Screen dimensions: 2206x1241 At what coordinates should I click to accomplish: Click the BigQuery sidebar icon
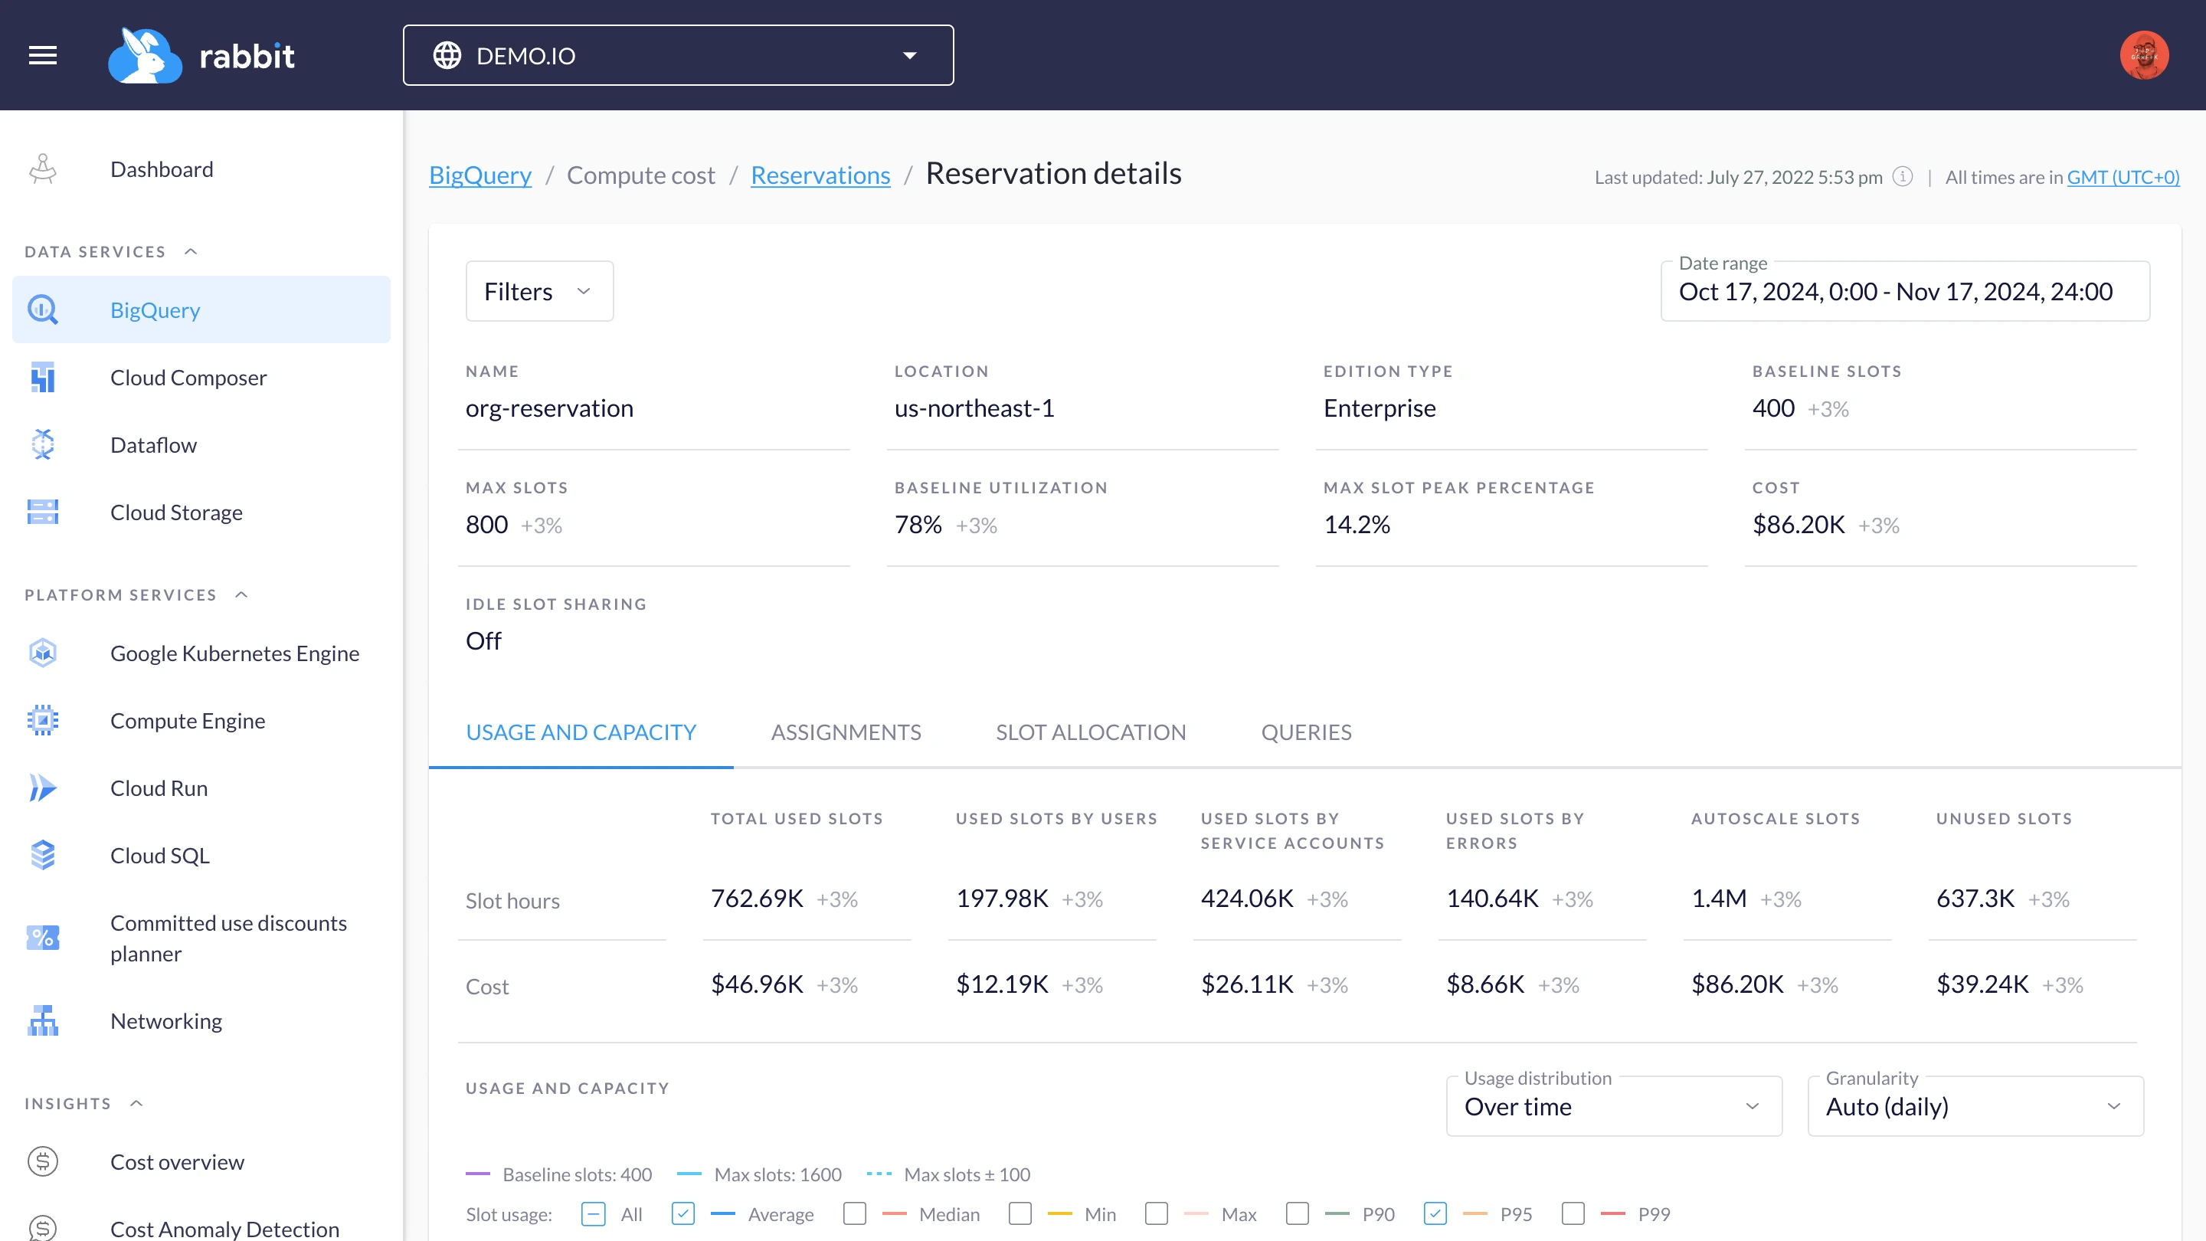click(x=43, y=309)
